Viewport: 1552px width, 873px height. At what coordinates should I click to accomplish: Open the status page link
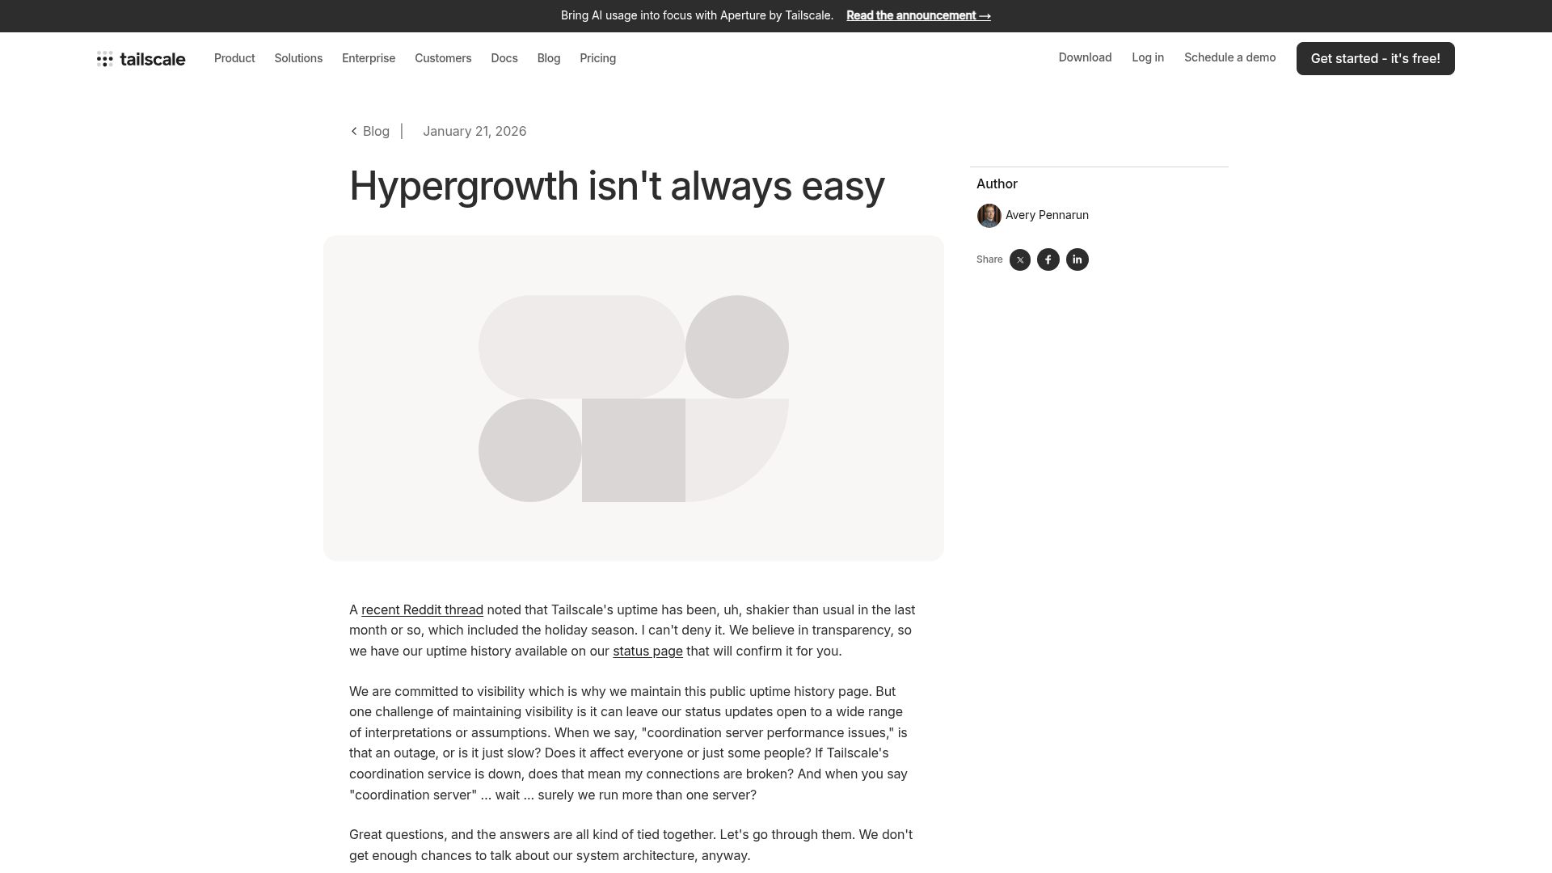pyautogui.click(x=647, y=652)
